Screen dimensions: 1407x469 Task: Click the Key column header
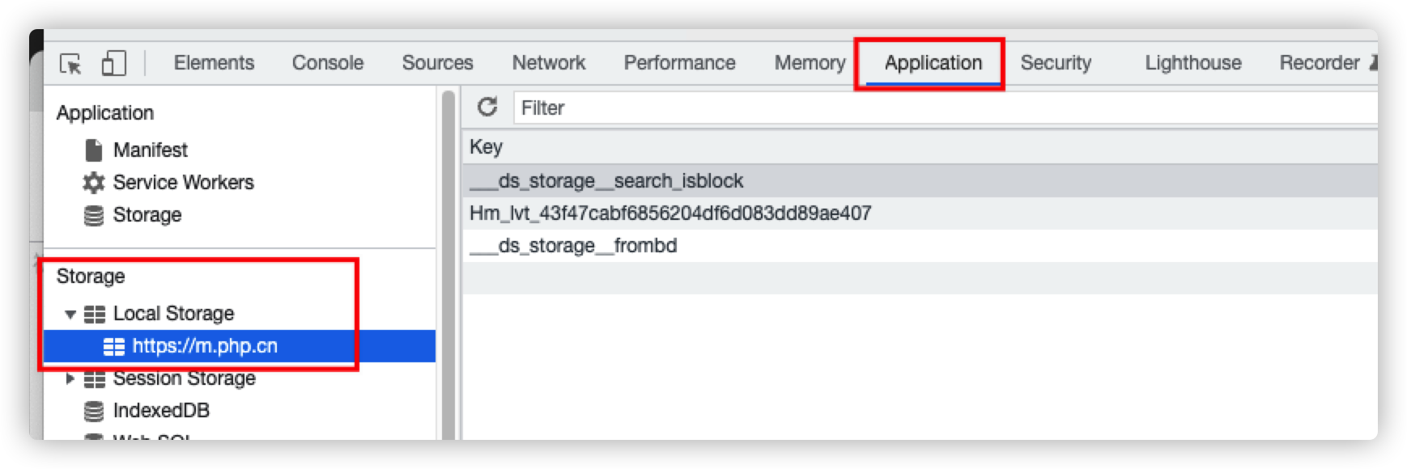tap(487, 147)
